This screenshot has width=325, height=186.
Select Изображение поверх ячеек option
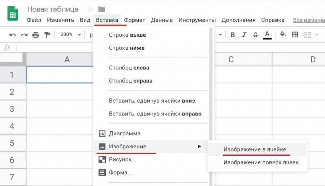point(261,162)
